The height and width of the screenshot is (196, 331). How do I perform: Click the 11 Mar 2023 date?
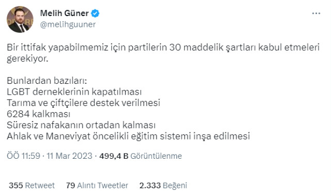(69, 156)
